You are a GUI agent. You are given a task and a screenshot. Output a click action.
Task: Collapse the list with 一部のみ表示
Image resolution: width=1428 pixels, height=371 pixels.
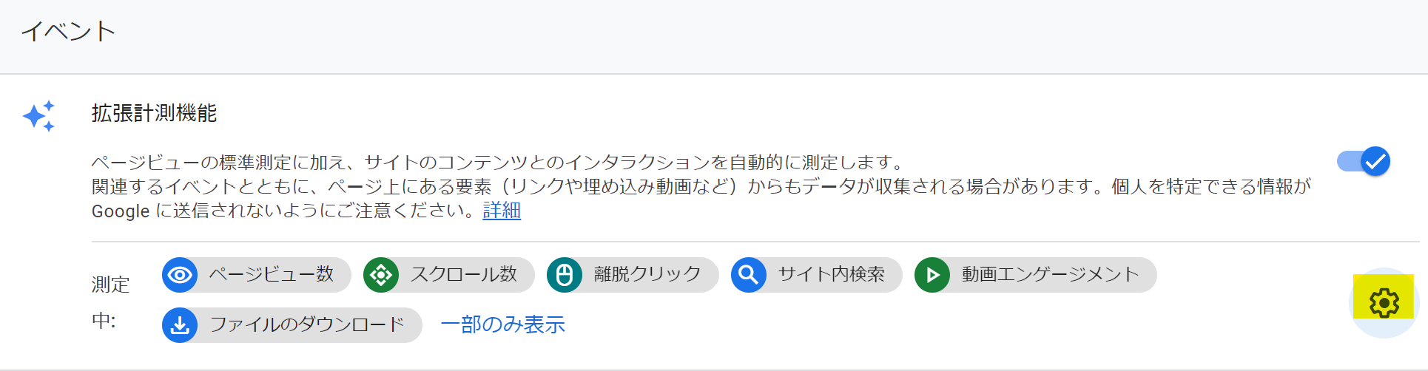pos(502,324)
